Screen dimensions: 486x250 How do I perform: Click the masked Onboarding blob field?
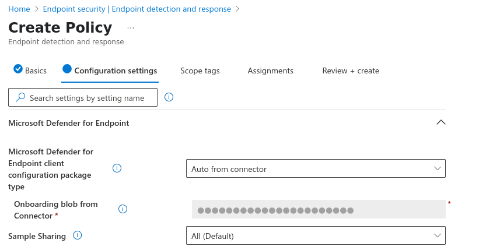[318, 210]
